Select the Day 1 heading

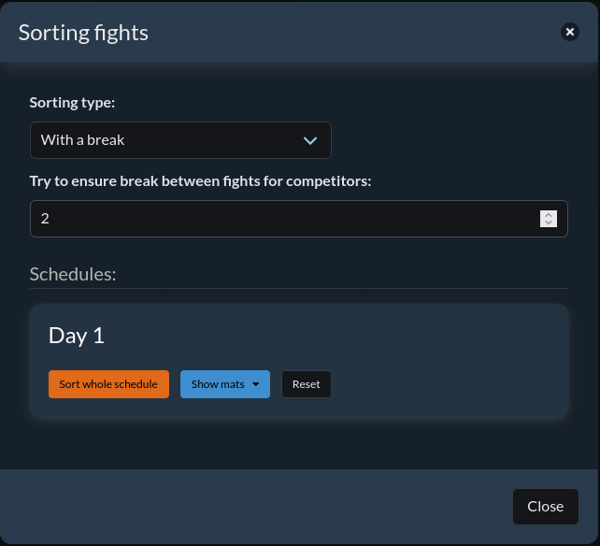pos(77,336)
